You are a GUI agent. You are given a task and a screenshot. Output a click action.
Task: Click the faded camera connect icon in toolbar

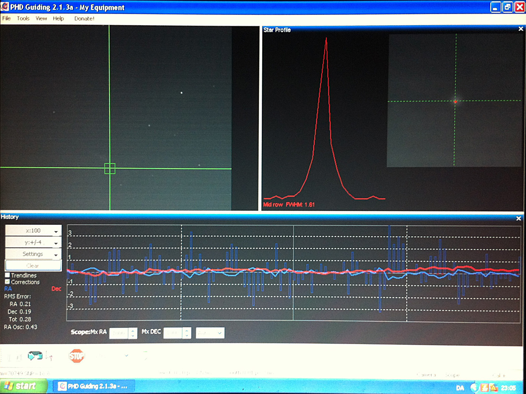(x=13, y=357)
